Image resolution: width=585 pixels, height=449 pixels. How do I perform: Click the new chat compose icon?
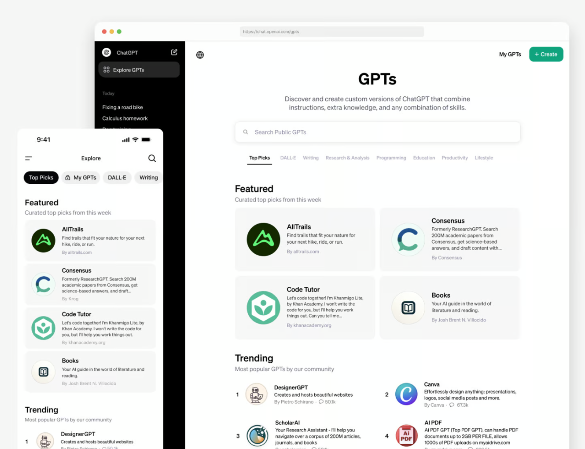pyautogui.click(x=174, y=52)
